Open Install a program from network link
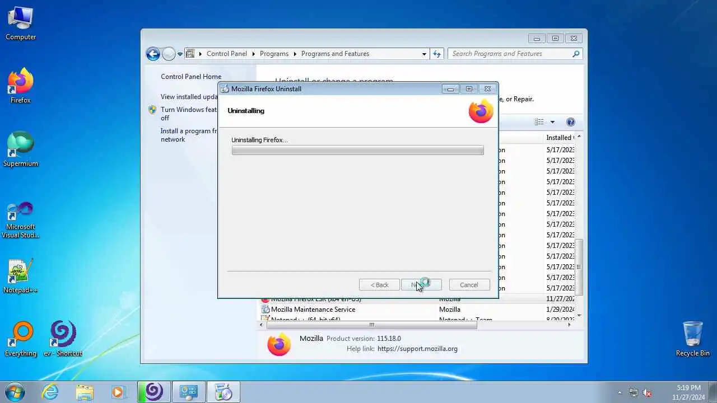This screenshot has height=403, width=717. click(x=189, y=135)
